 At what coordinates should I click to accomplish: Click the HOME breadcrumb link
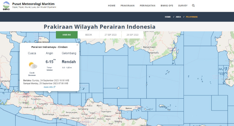168,17
